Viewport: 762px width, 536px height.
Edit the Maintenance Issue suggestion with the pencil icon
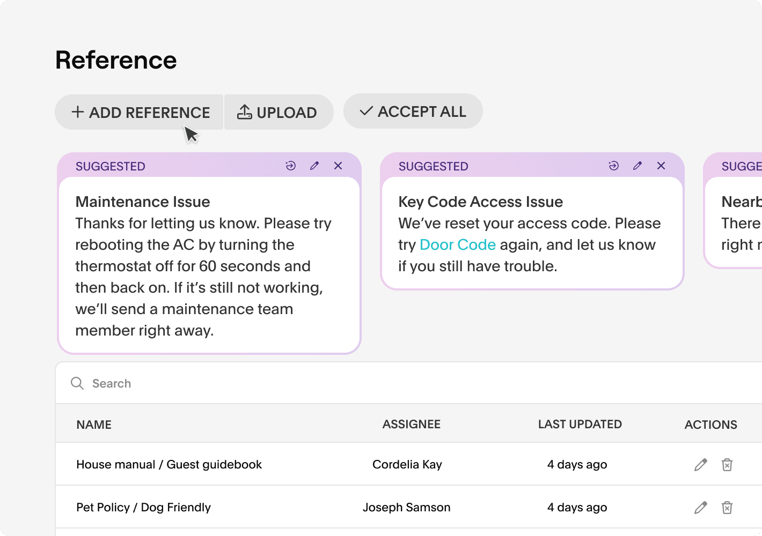point(314,166)
